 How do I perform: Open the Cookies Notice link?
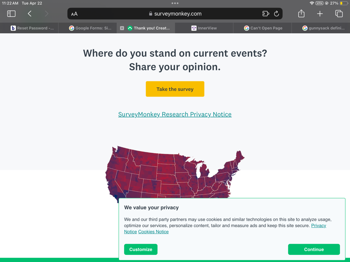153,232
